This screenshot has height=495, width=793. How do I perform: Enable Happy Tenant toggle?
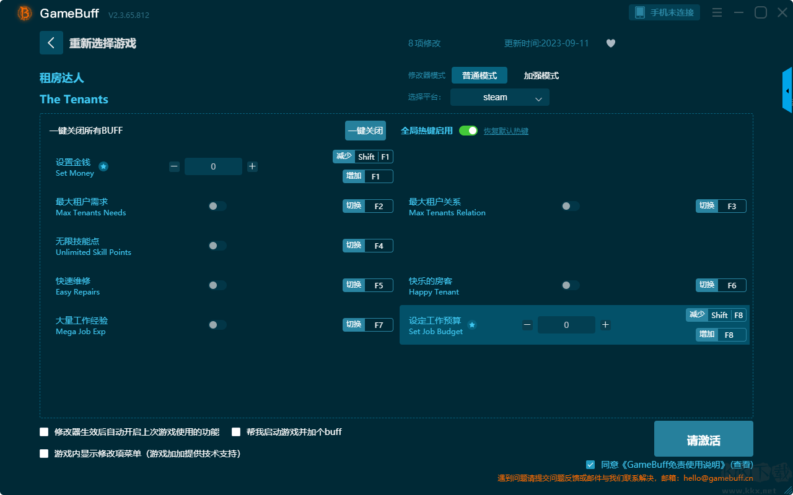[x=571, y=285]
